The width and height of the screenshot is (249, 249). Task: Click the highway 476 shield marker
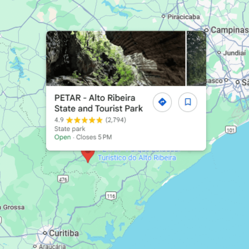(x=63, y=179)
